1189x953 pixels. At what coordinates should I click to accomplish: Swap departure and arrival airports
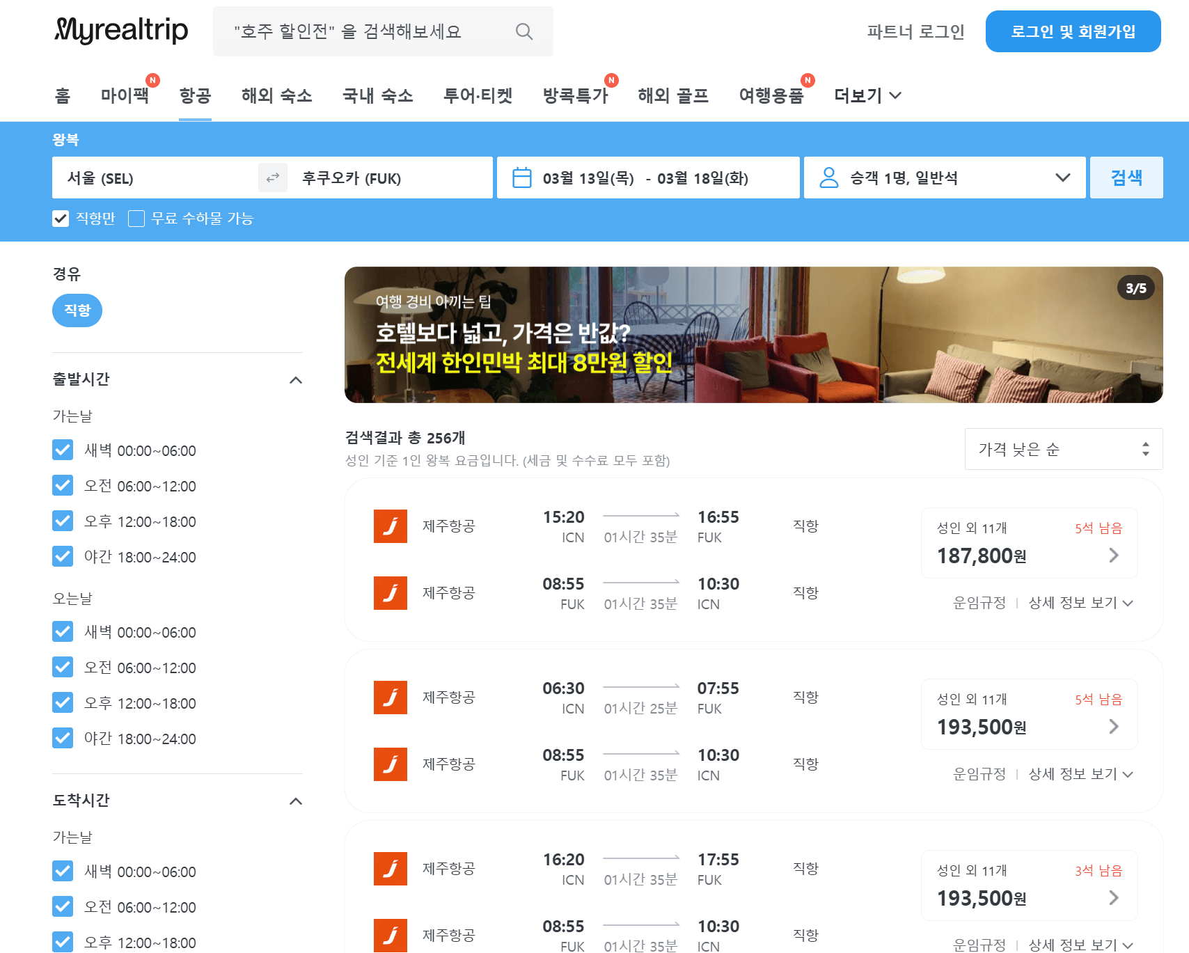272,178
